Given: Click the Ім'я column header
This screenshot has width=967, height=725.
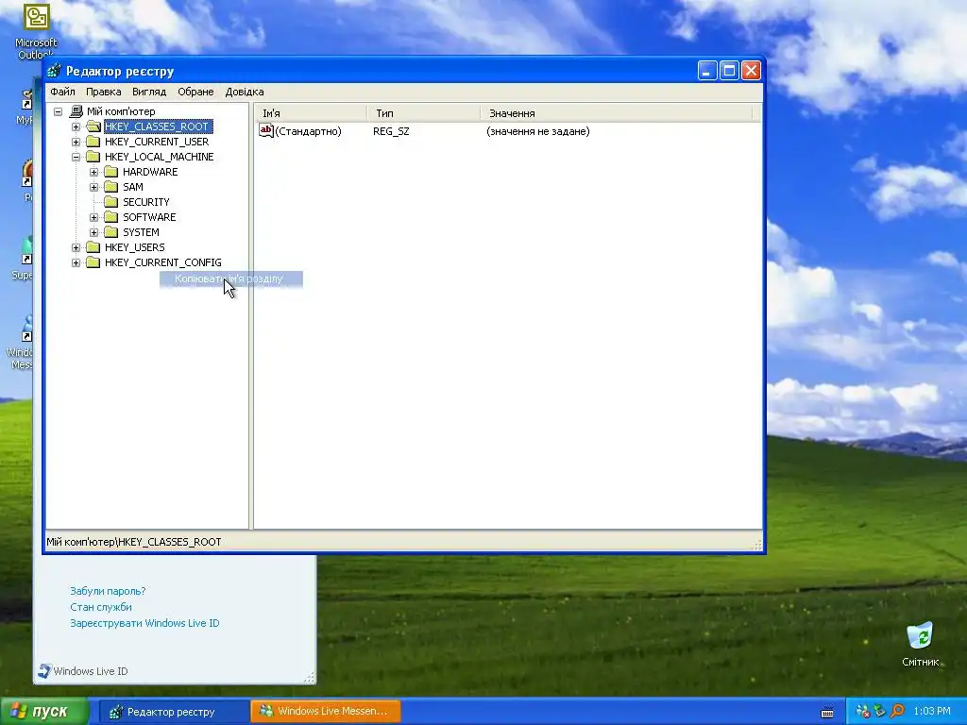Looking at the screenshot, I should (312, 113).
